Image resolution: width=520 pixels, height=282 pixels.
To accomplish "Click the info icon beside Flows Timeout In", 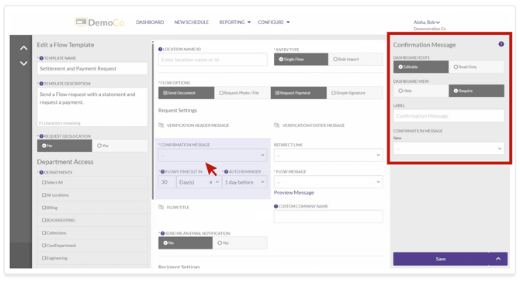I will tap(162, 172).
